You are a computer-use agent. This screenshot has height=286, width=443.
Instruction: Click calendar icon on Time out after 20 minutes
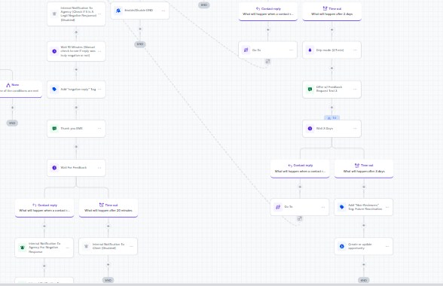coord(101,205)
